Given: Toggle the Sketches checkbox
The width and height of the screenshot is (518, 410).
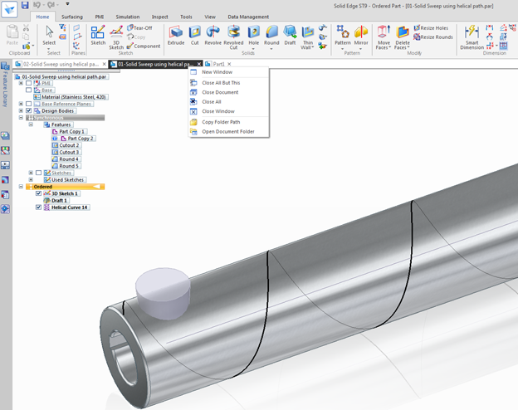Looking at the screenshot, I should point(39,173).
